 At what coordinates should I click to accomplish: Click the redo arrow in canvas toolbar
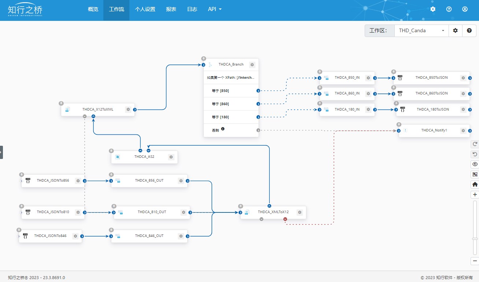coord(475,144)
